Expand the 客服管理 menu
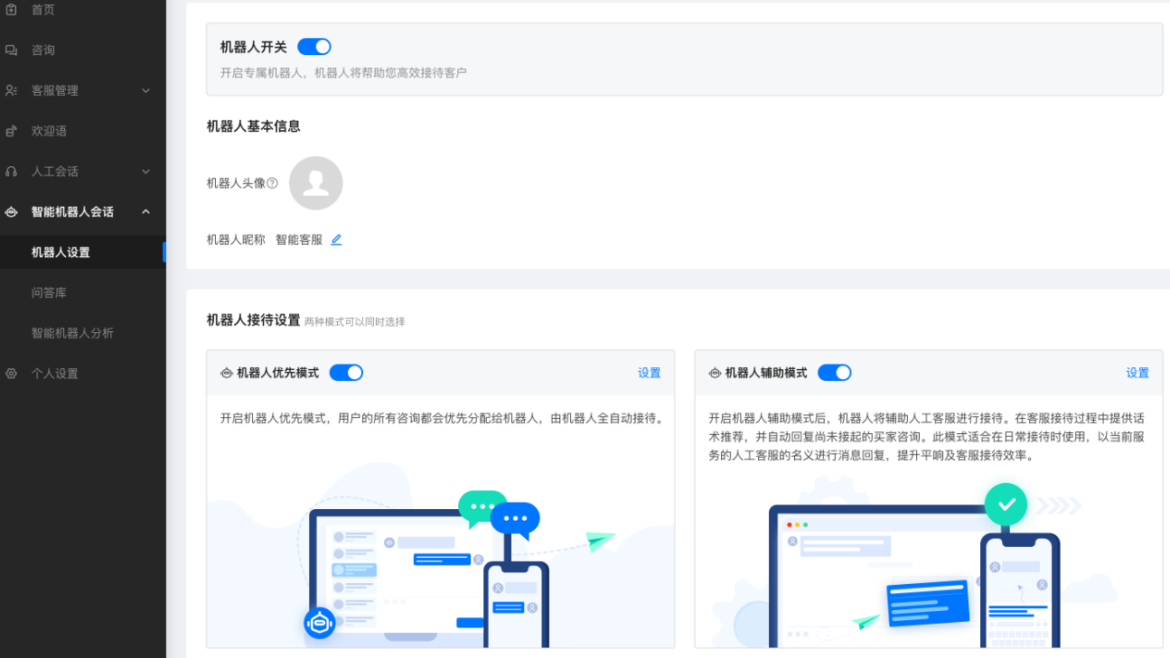 click(x=145, y=90)
